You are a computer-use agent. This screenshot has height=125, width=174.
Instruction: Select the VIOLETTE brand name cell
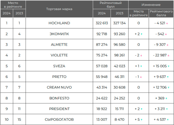(x=59, y=55)
